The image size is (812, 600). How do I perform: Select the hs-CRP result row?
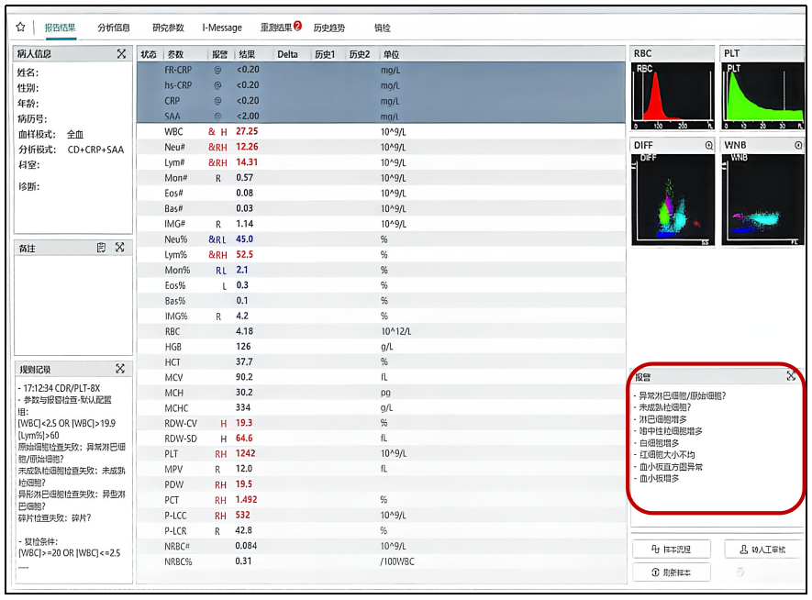pyautogui.click(x=381, y=85)
